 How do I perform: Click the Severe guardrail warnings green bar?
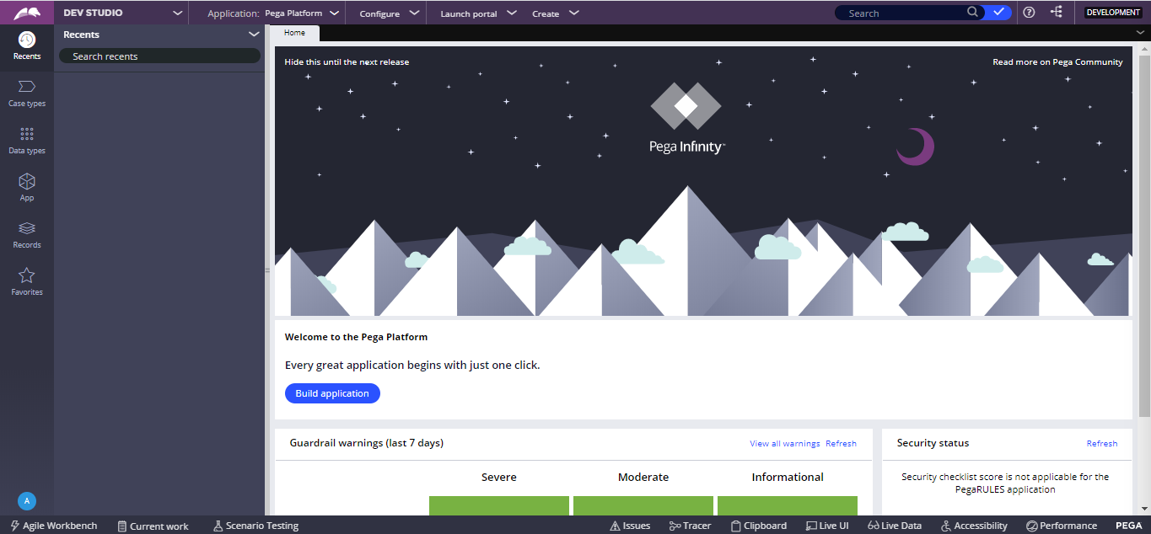[499, 505]
